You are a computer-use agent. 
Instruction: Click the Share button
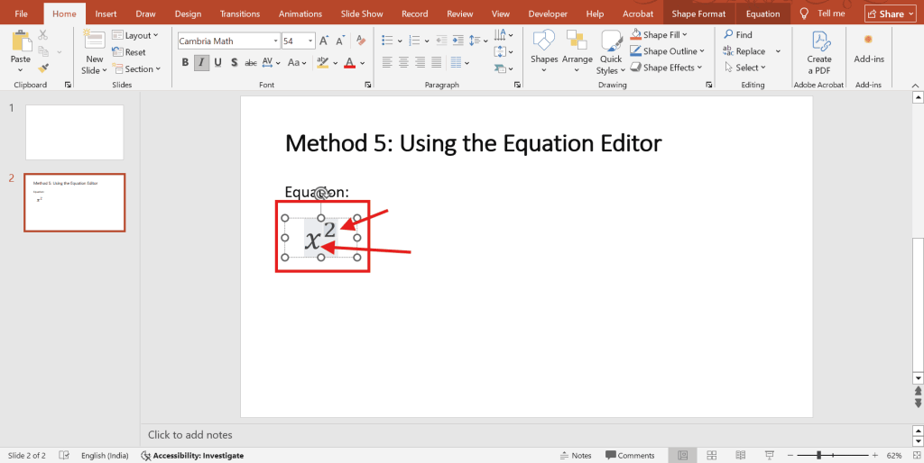pos(890,14)
